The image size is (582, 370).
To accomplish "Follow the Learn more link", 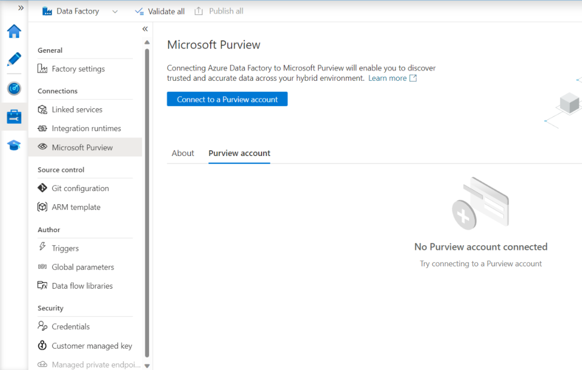I will [x=387, y=78].
